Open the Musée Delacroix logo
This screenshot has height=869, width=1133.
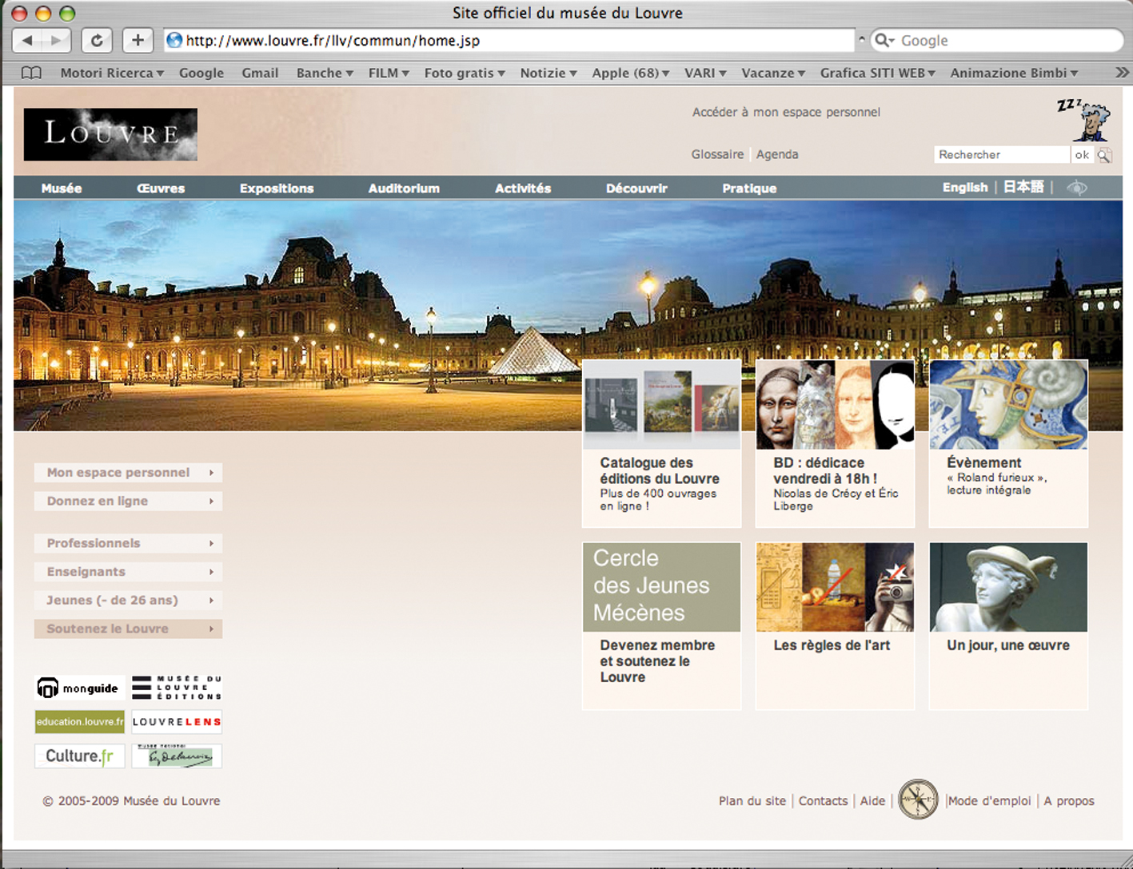click(177, 756)
